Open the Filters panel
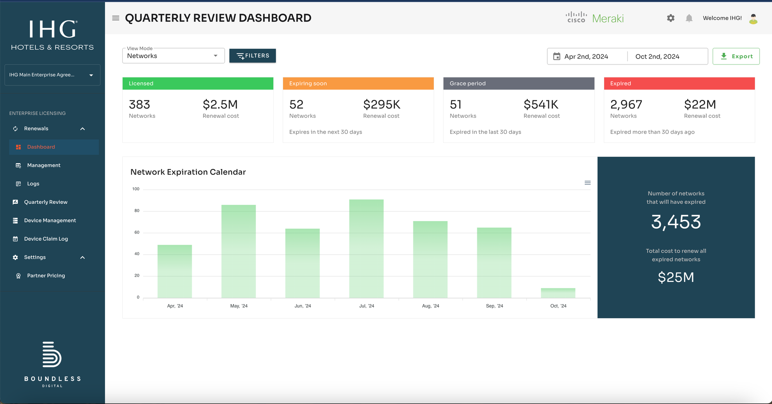This screenshot has height=404, width=772. tap(252, 56)
